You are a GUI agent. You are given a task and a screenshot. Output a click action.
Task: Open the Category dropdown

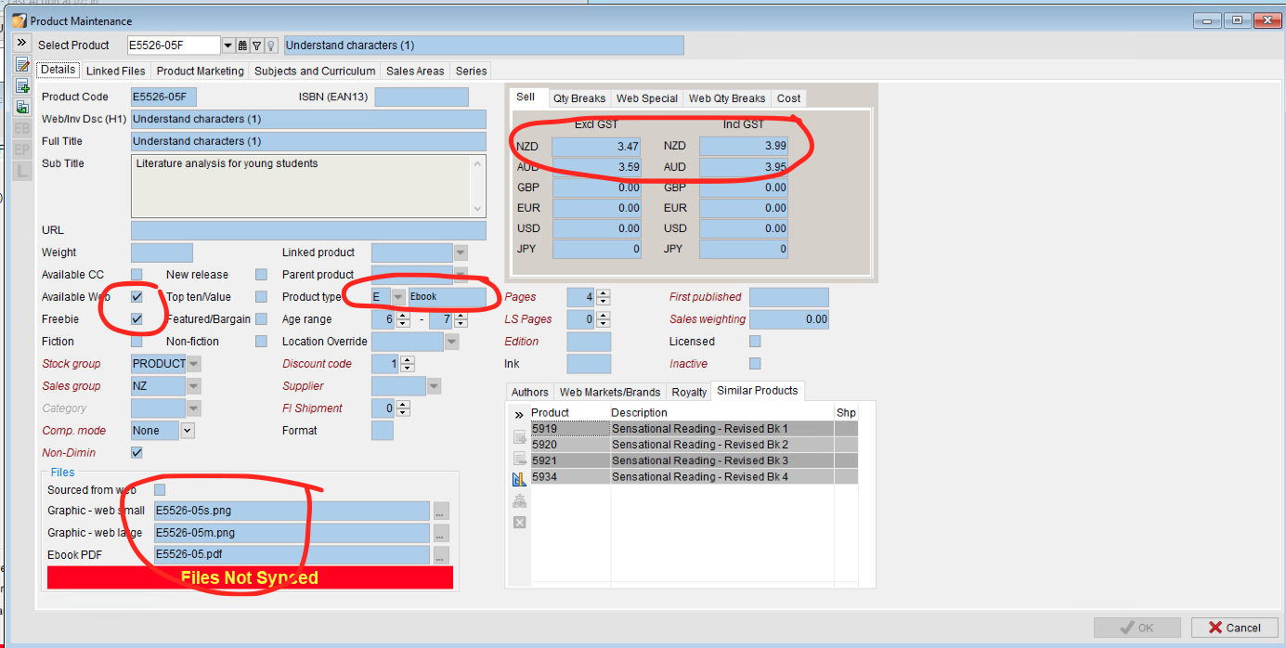[194, 408]
